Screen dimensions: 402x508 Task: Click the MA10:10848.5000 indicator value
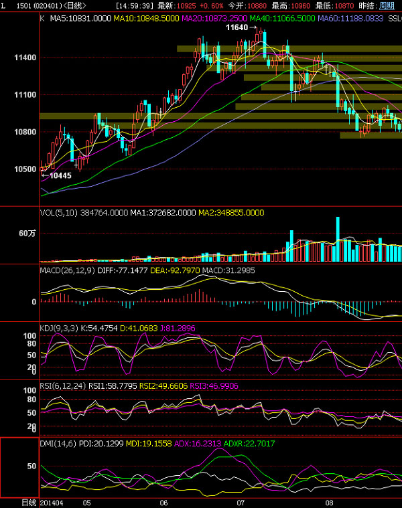146,19
